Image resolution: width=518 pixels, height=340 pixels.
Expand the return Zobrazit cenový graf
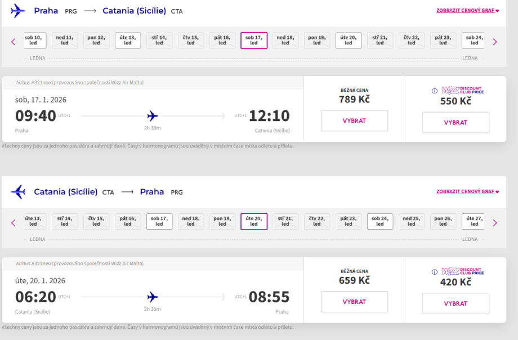[x=467, y=191]
